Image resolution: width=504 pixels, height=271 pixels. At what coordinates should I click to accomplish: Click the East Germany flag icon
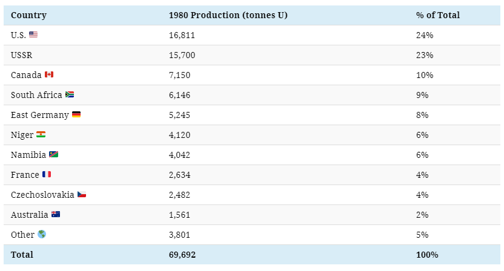(76, 115)
